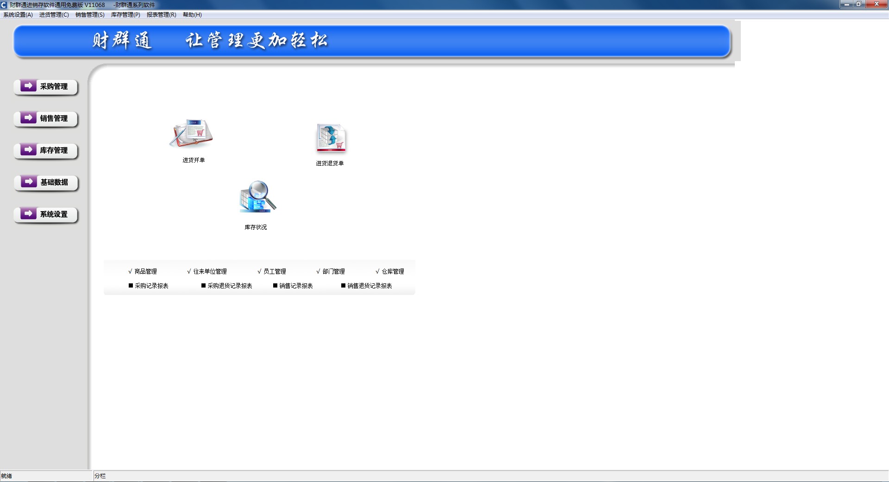Open the 进货管理(C) menu
This screenshot has width=889, height=482.
click(54, 15)
